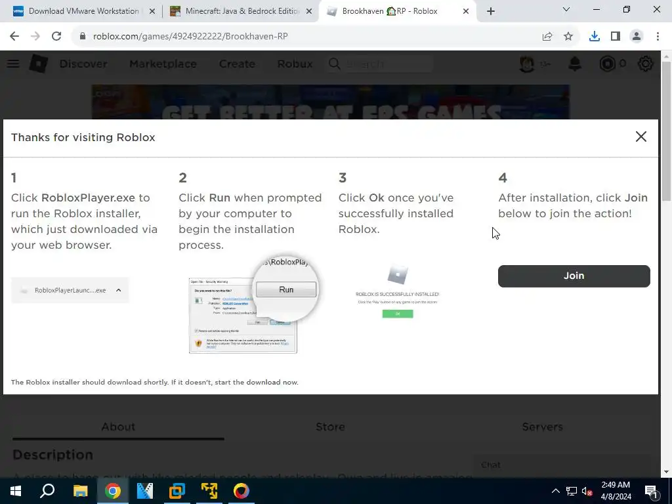The image size is (672, 504).
Task: Click the muted volume tray icon
Action: point(587,491)
